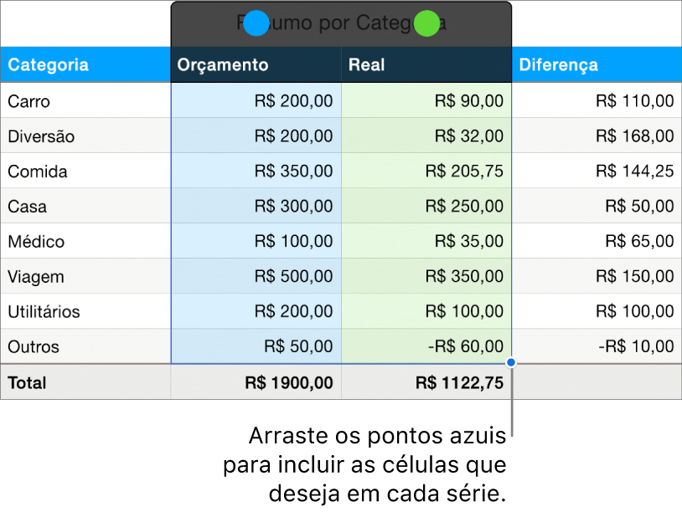Click the blue drag handle below the selection
682x512 pixels.
pos(509,361)
